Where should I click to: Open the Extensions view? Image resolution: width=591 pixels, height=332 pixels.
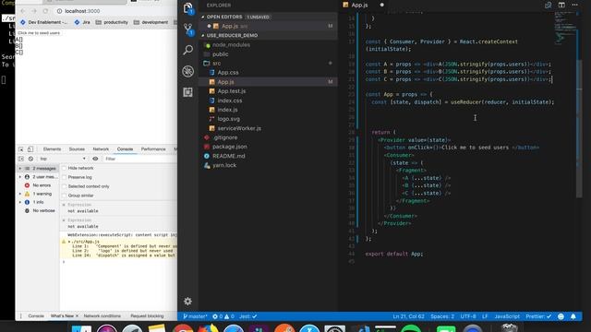point(188,92)
